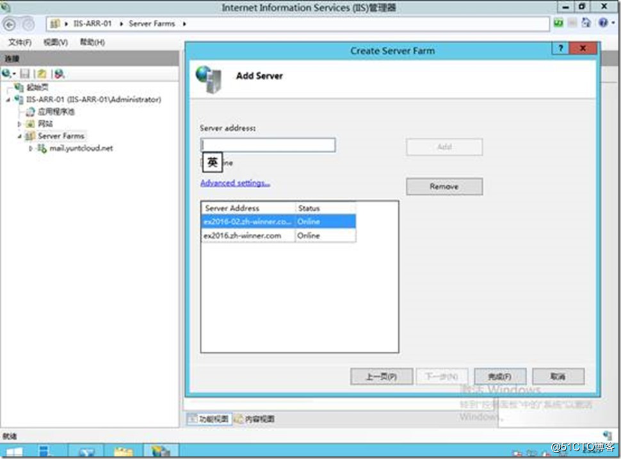Switch to 内容视图 tab
621x459 pixels.
click(x=254, y=419)
